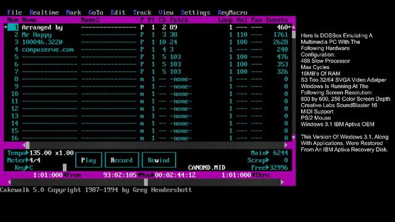This screenshot has height=222, width=395.
Task: Select the track name 100046.322@
Action: click(x=43, y=42)
